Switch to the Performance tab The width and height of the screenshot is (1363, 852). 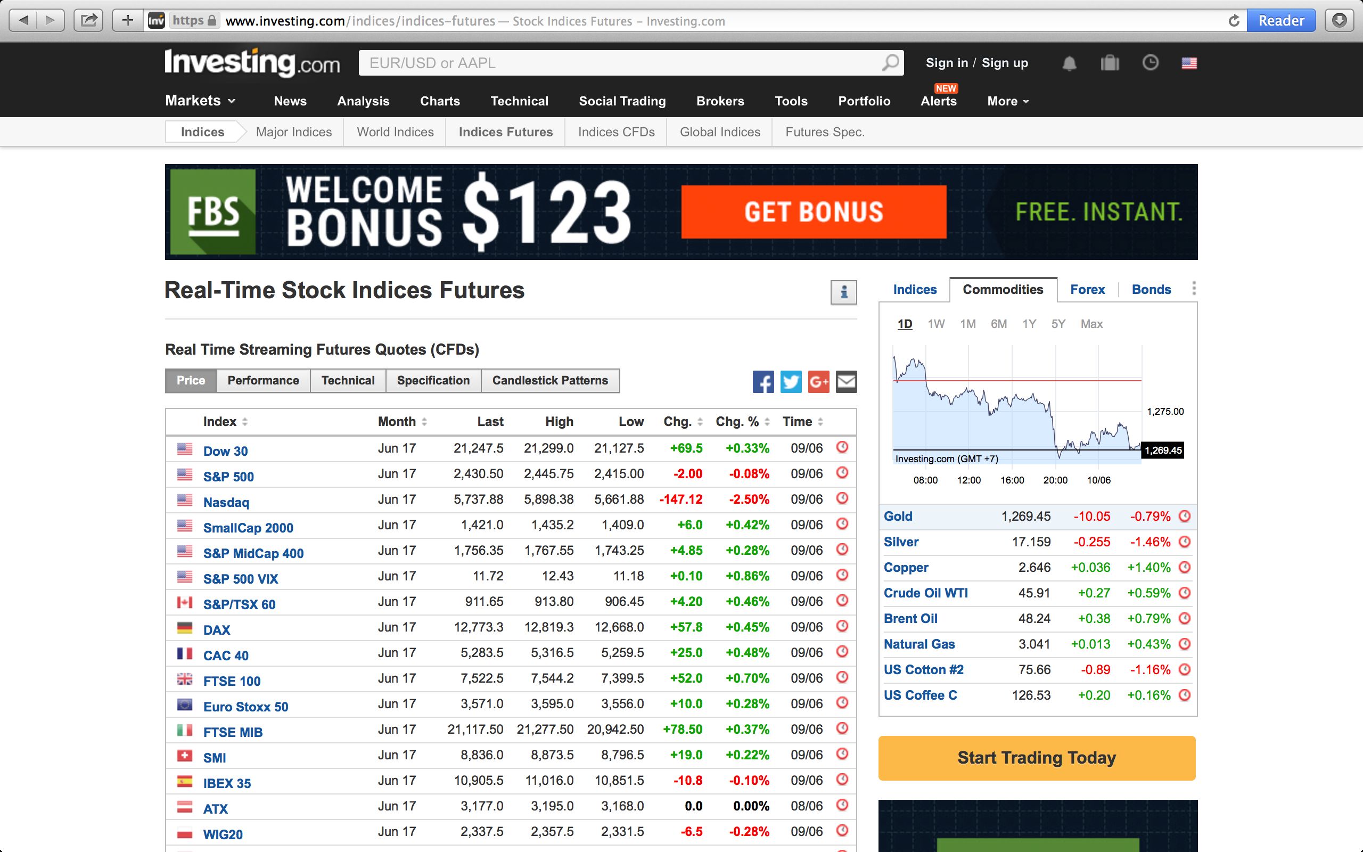click(263, 380)
